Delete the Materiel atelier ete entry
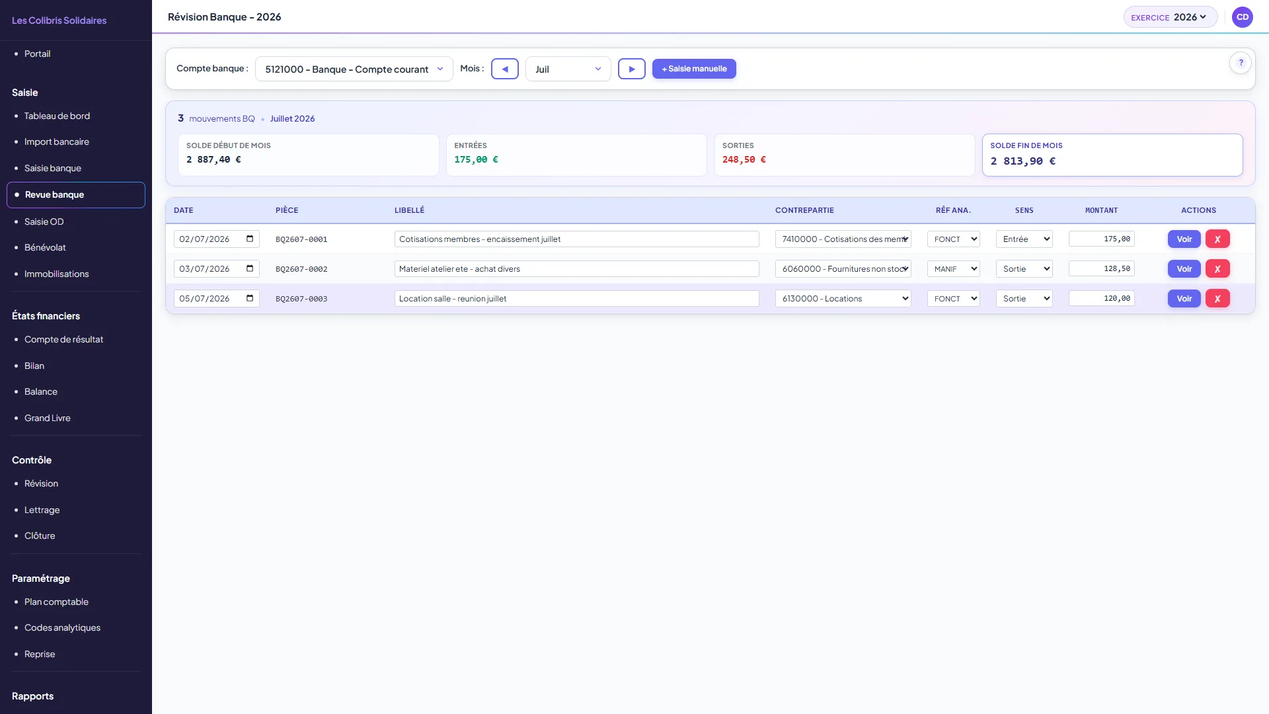The height and width of the screenshot is (714, 1269). (1217, 269)
